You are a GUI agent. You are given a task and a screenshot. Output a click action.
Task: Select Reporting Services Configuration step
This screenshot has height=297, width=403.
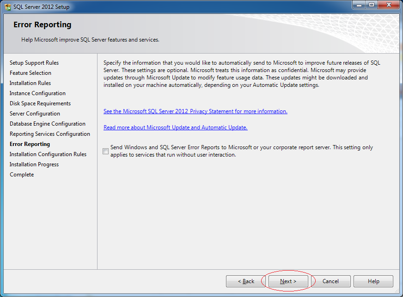(50, 134)
